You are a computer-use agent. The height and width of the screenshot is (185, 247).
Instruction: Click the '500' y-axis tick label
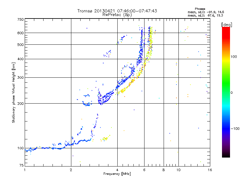point(20,45)
